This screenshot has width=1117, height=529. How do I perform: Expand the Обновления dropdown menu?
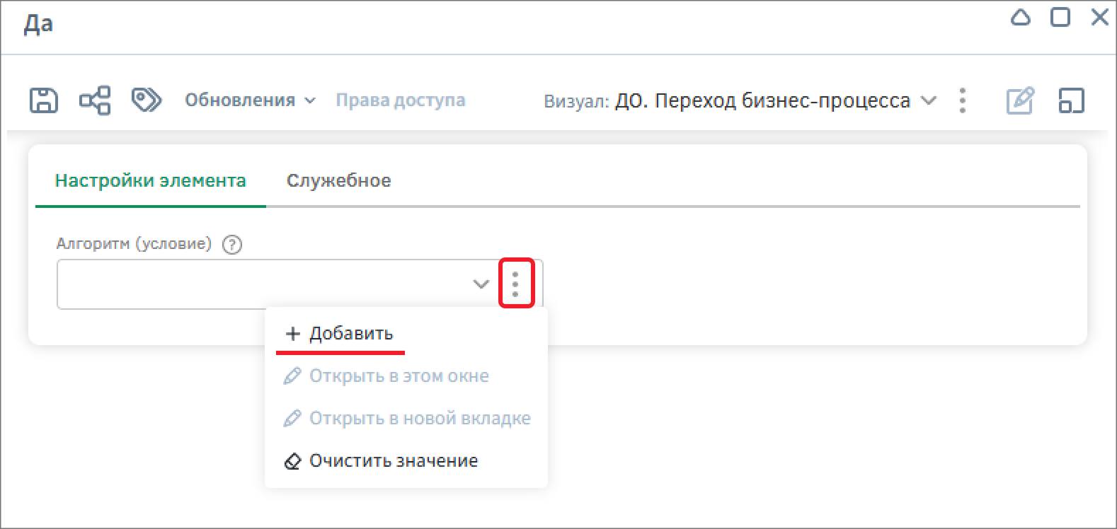pyautogui.click(x=250, y=100)
